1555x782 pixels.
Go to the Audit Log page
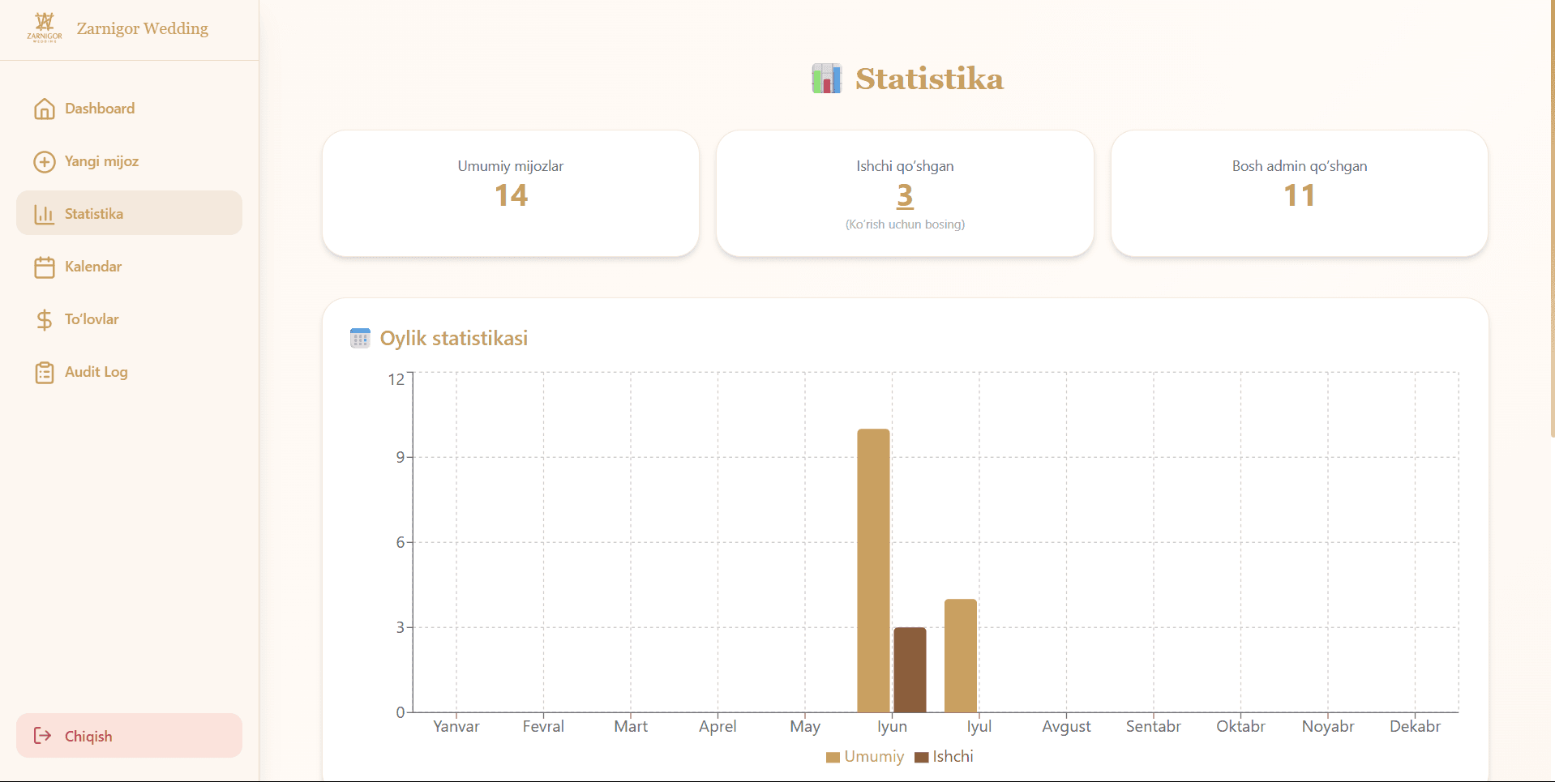[129, 372]
